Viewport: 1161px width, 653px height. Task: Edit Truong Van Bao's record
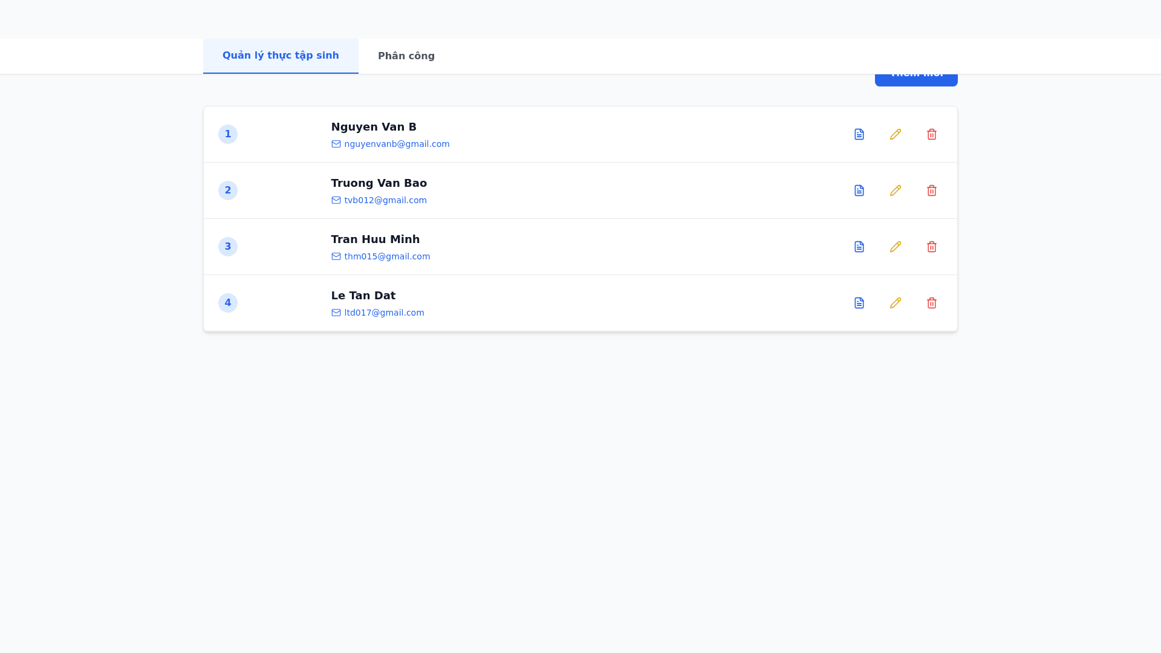pyautogui.click(x=895, y=190)
